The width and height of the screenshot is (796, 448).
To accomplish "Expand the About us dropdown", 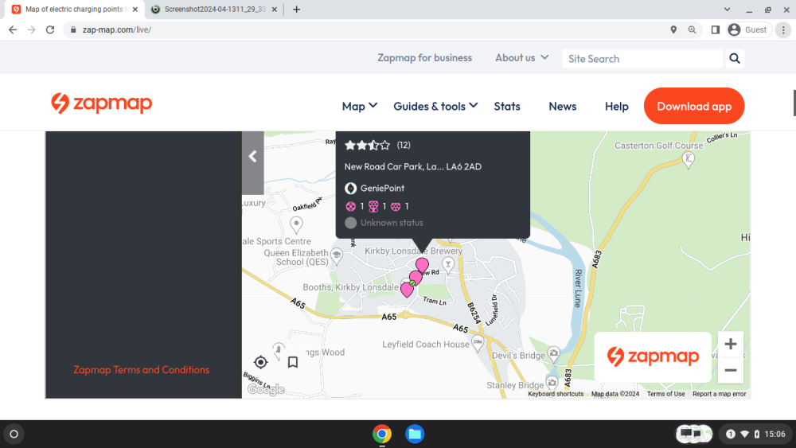I will tap(522, 58).
